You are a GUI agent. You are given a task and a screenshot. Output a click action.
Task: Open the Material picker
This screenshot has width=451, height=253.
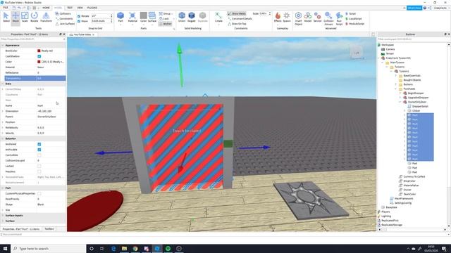click(x=132, y=17)
